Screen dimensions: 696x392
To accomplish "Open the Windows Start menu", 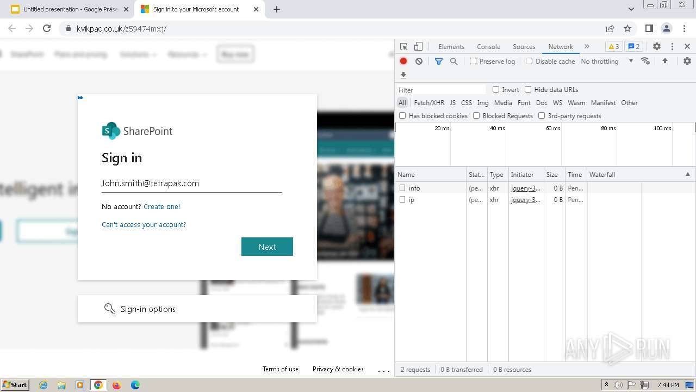I will point(15,384).
